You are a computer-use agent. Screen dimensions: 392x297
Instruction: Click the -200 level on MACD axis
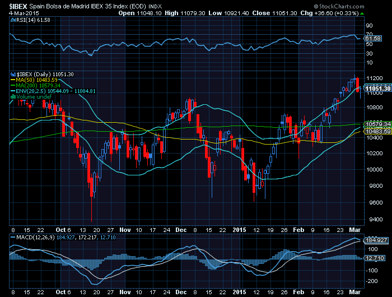click(372, 281)
